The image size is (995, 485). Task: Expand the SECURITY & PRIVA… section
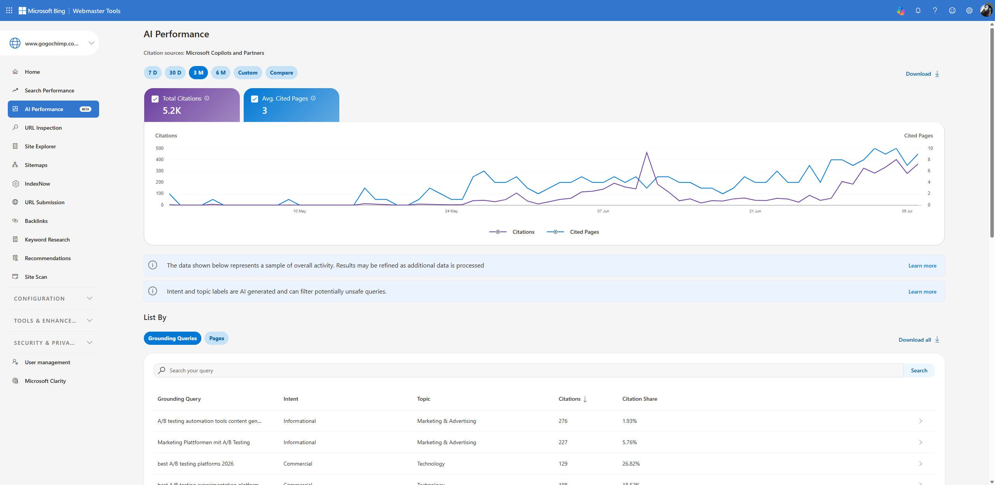coord(53,342)
